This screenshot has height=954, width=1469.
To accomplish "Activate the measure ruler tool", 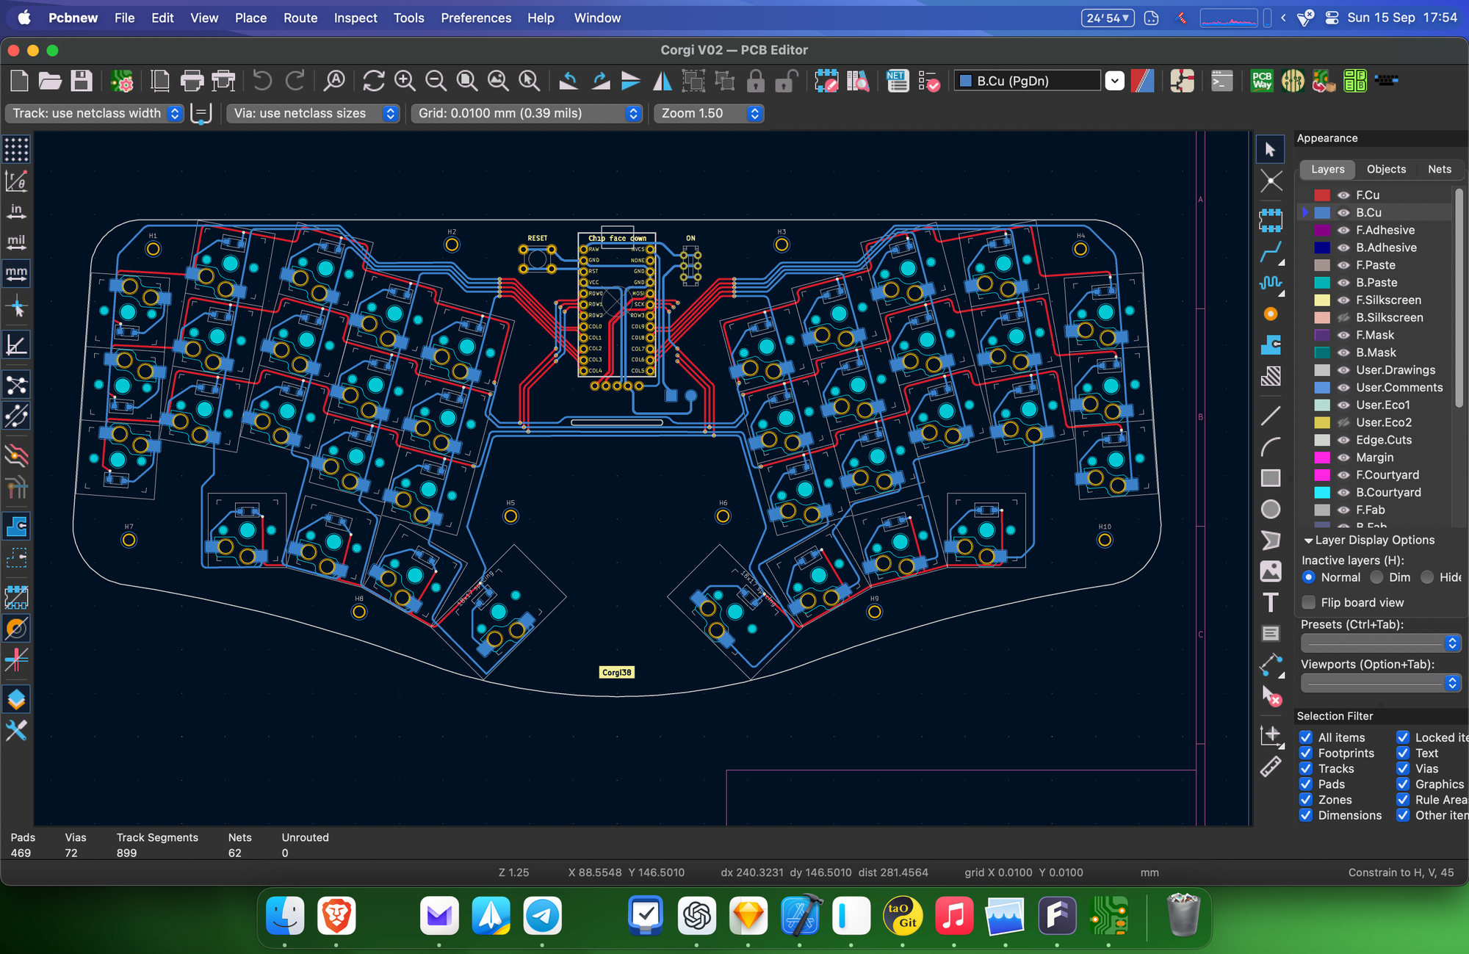I will pos(1270,767).
